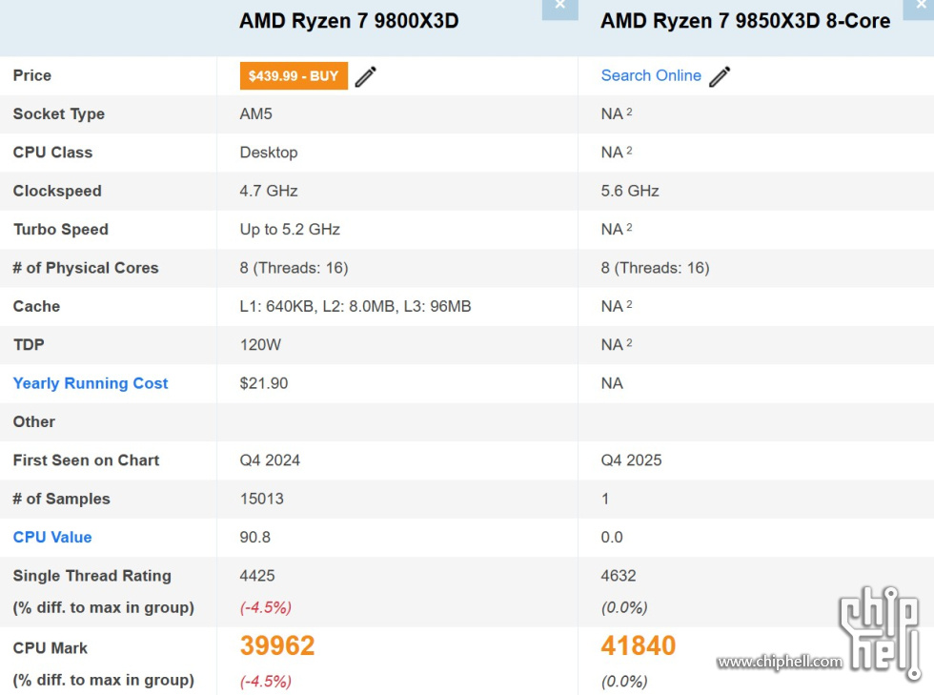This screenshot has height=695, width=934.
Task: Click the footnote 2 next to CPU Class NA
Action: coord(630,149)
